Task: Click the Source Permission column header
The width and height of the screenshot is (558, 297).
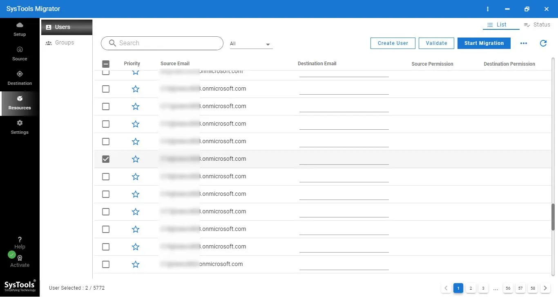Action: pyautogui.click(x=432, y=64)
